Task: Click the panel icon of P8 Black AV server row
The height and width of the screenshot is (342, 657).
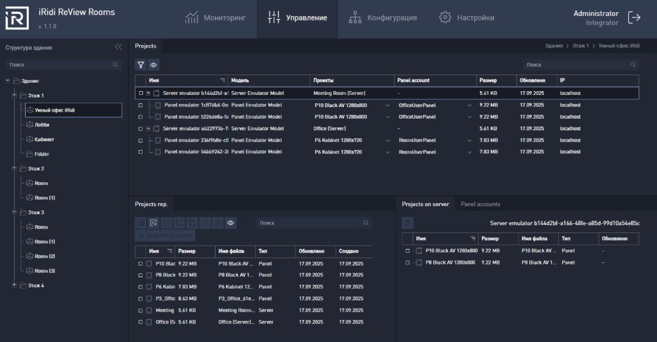Action: coord(418,263)
